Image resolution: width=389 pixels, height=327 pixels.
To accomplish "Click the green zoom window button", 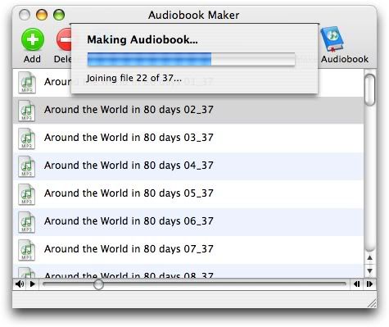I will point(59,15).
